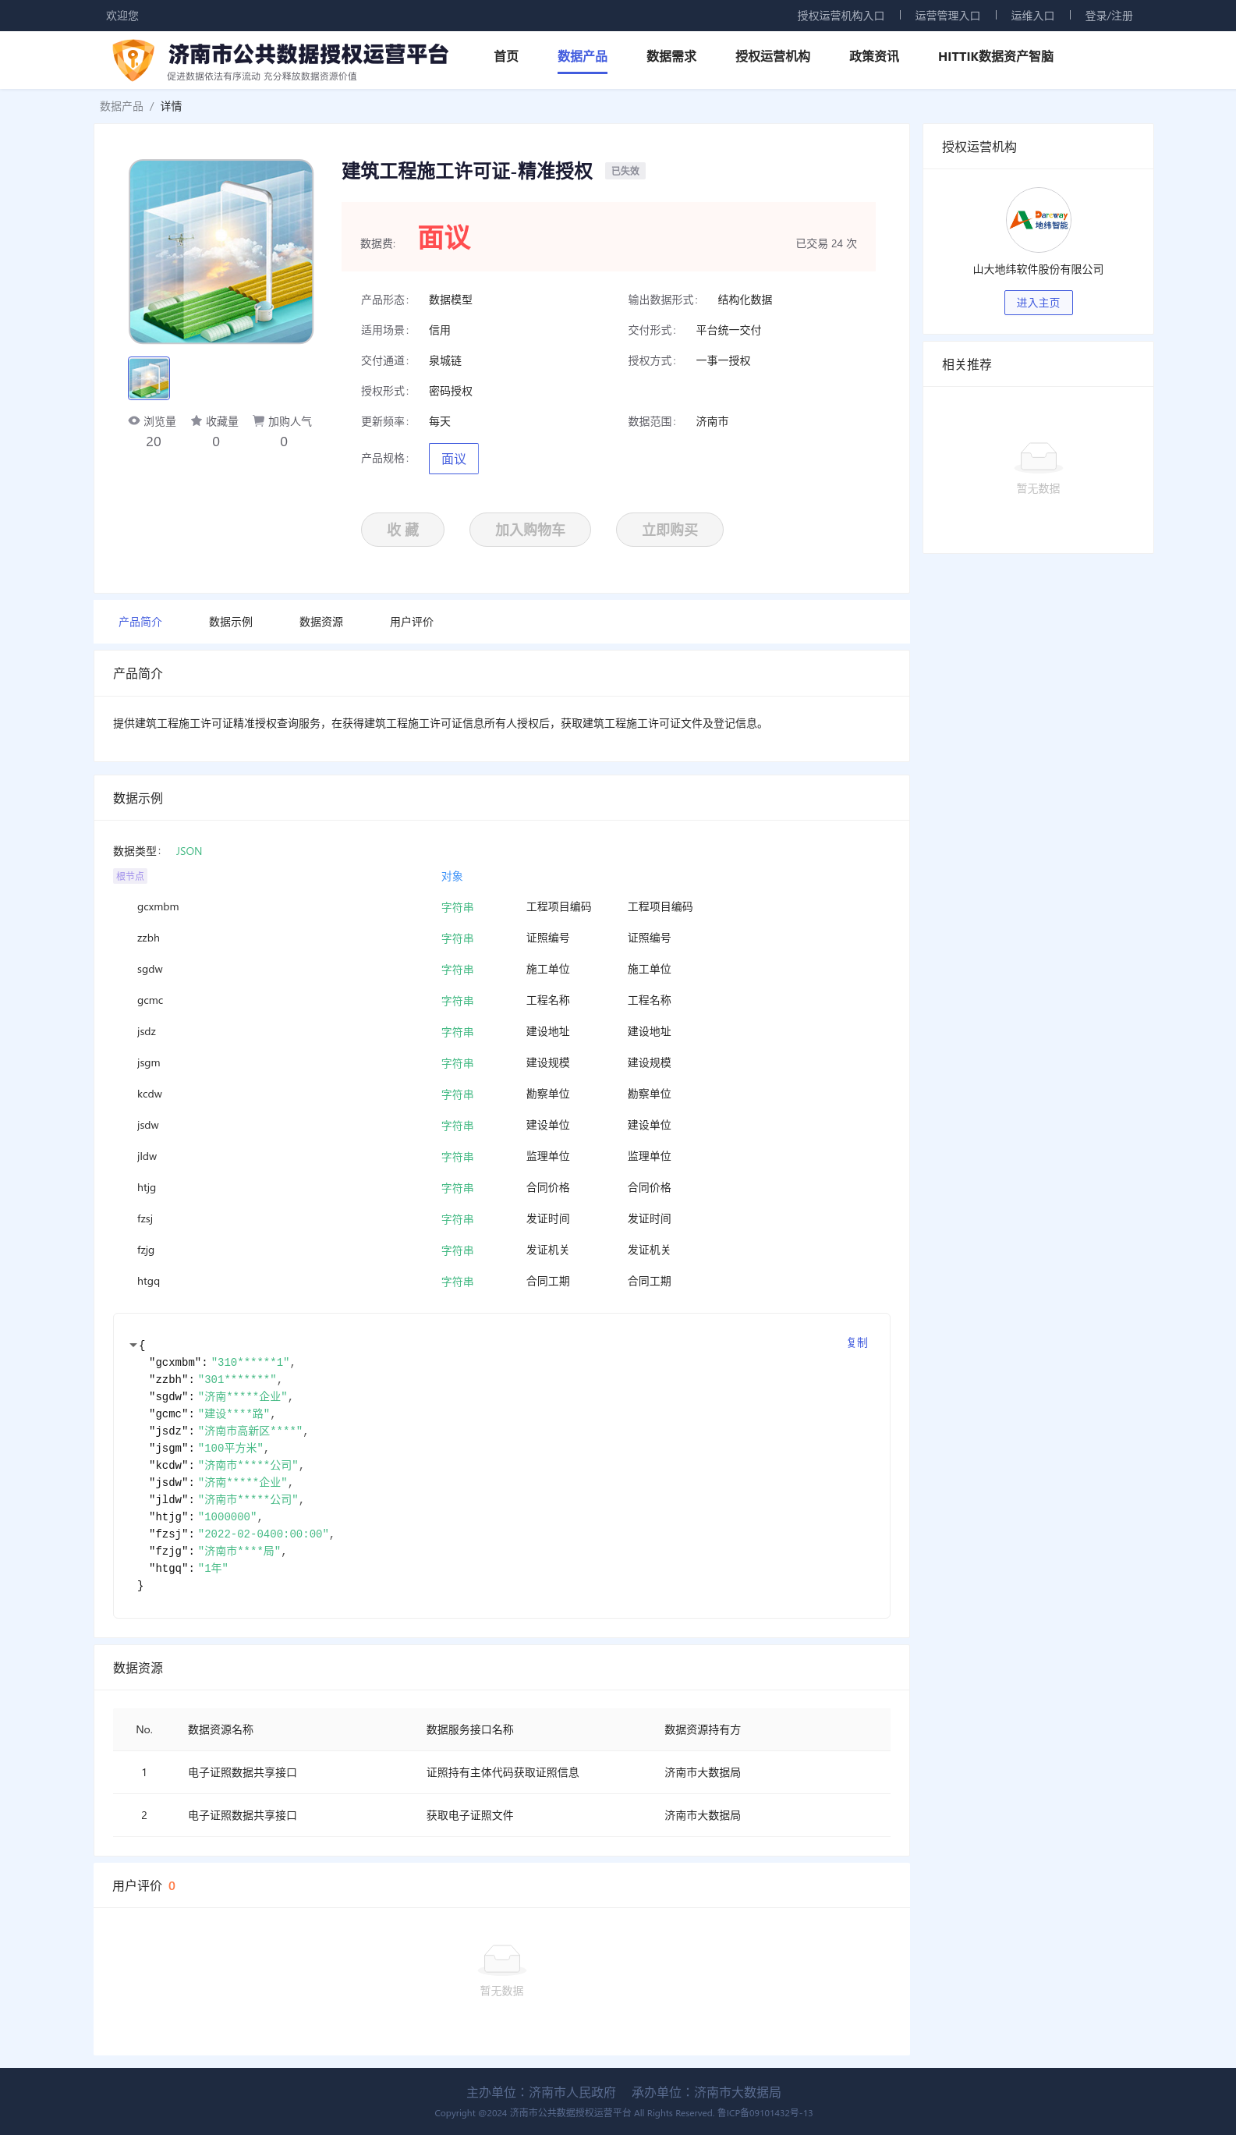This screenshot has height=2135, width=1236.
Task: Click the JSON data type label
Action: [189, 850]
